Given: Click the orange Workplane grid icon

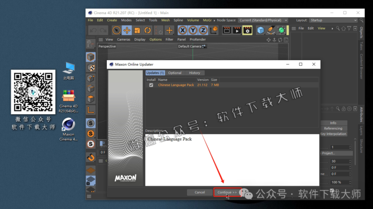Looking at the screenshot, I should click(x=91, y=170).
